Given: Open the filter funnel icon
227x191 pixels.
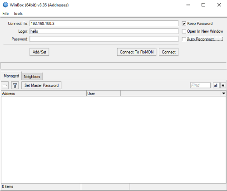Looking at the screenshot, I should click(x=15, y=85).
